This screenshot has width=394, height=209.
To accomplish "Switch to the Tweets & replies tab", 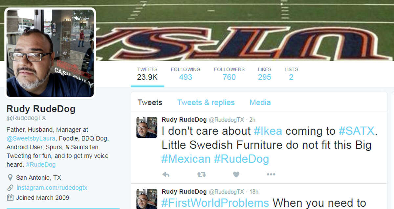I will pyautogui.click(x=206, y=103).
